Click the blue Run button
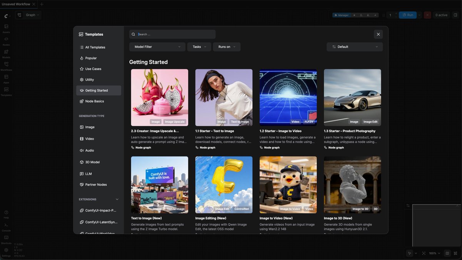The image size is (462, 260). (407, 15)
